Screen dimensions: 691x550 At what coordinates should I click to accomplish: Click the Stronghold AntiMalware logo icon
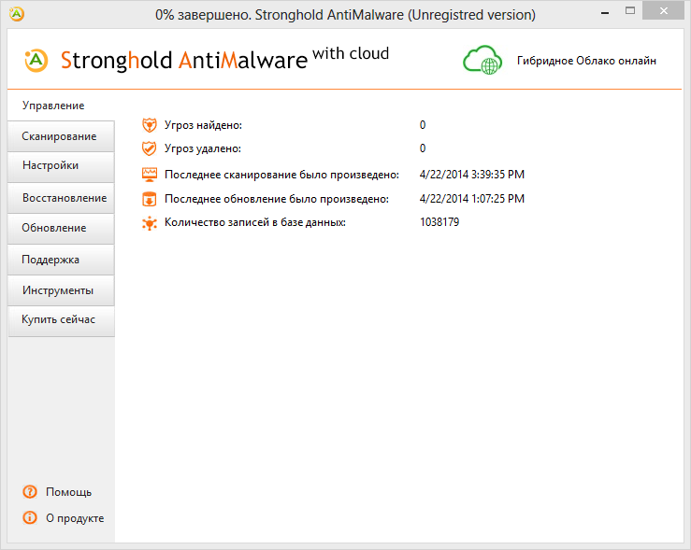pyautogui.click(x=36, y=60)
